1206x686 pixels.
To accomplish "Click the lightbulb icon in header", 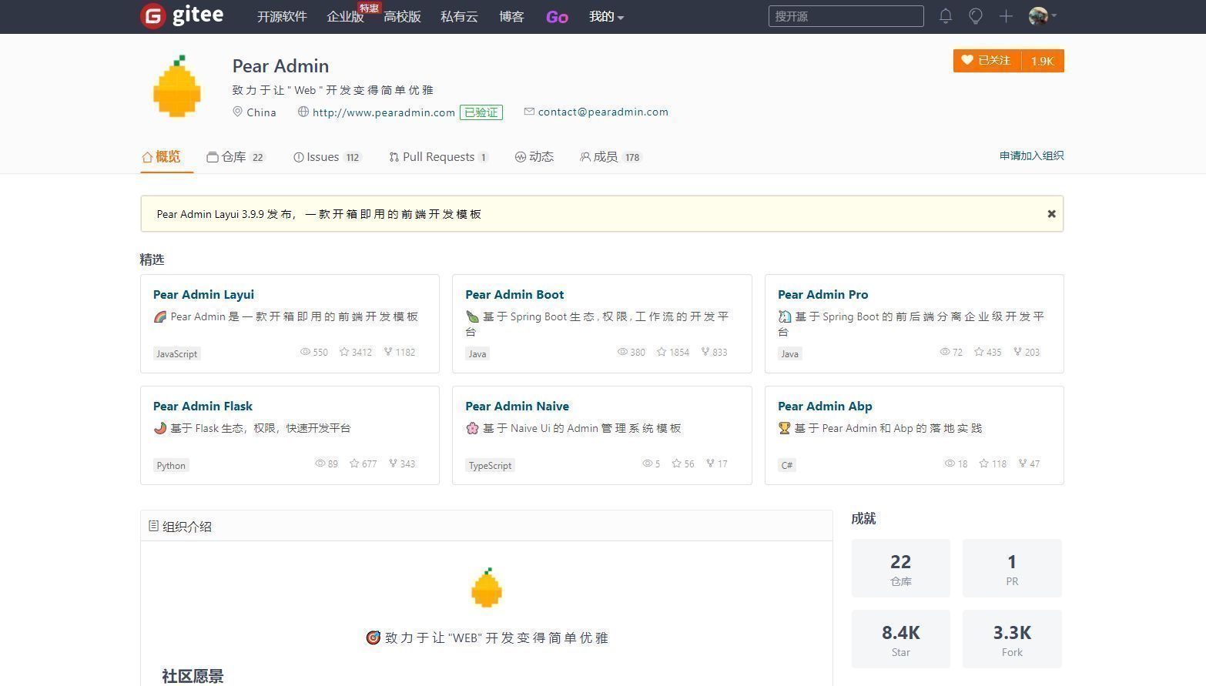I will pyautogui.click(x=976, y=16).
